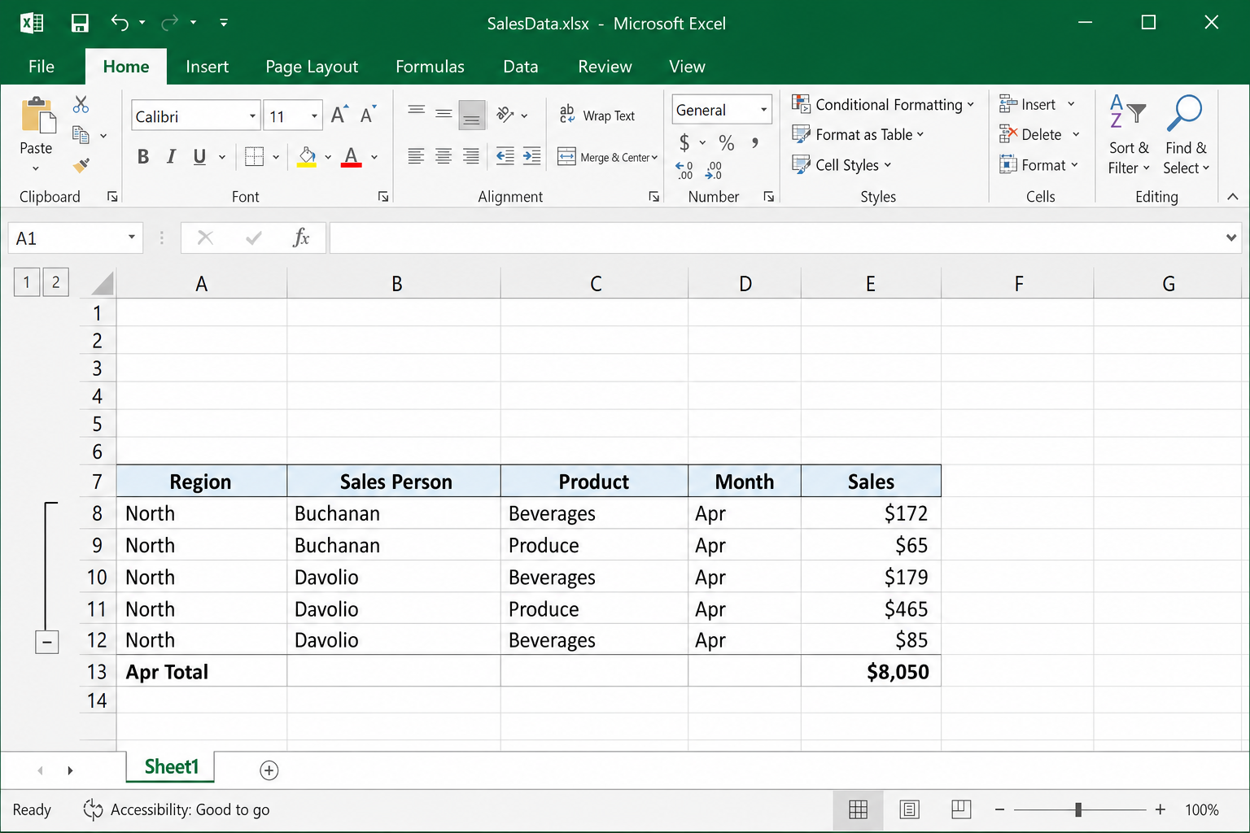Open the Insert Function fx dialog
Screen dimensions: 1250x833
(x=301, y=238)
